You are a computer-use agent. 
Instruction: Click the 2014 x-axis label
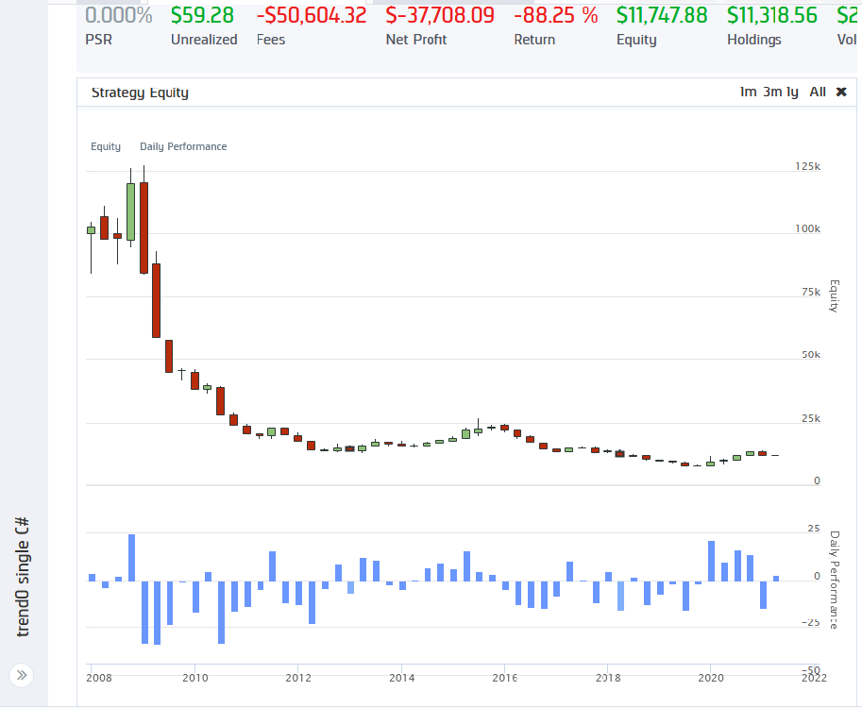tap(402, 678)
